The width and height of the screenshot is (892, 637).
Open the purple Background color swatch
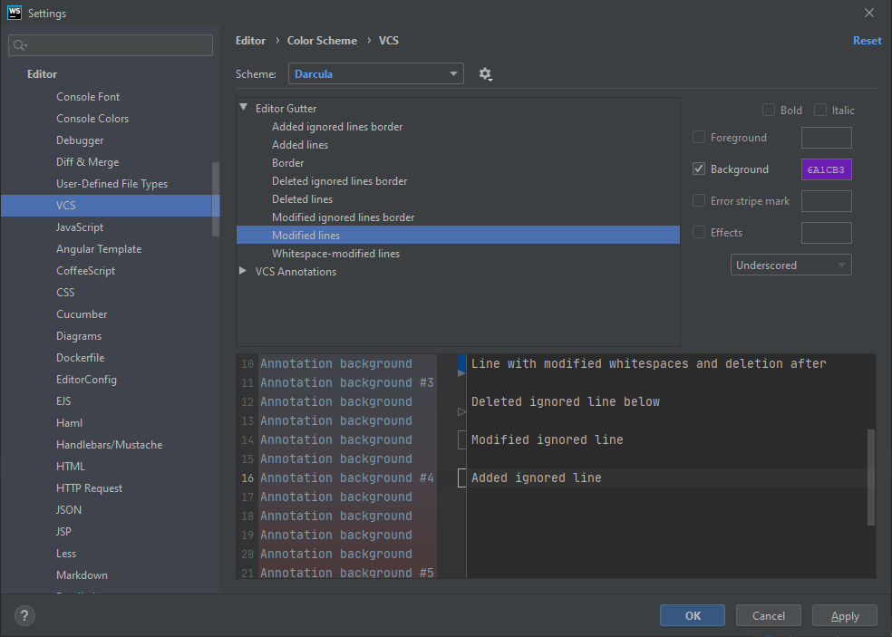[x=826, y=169]
